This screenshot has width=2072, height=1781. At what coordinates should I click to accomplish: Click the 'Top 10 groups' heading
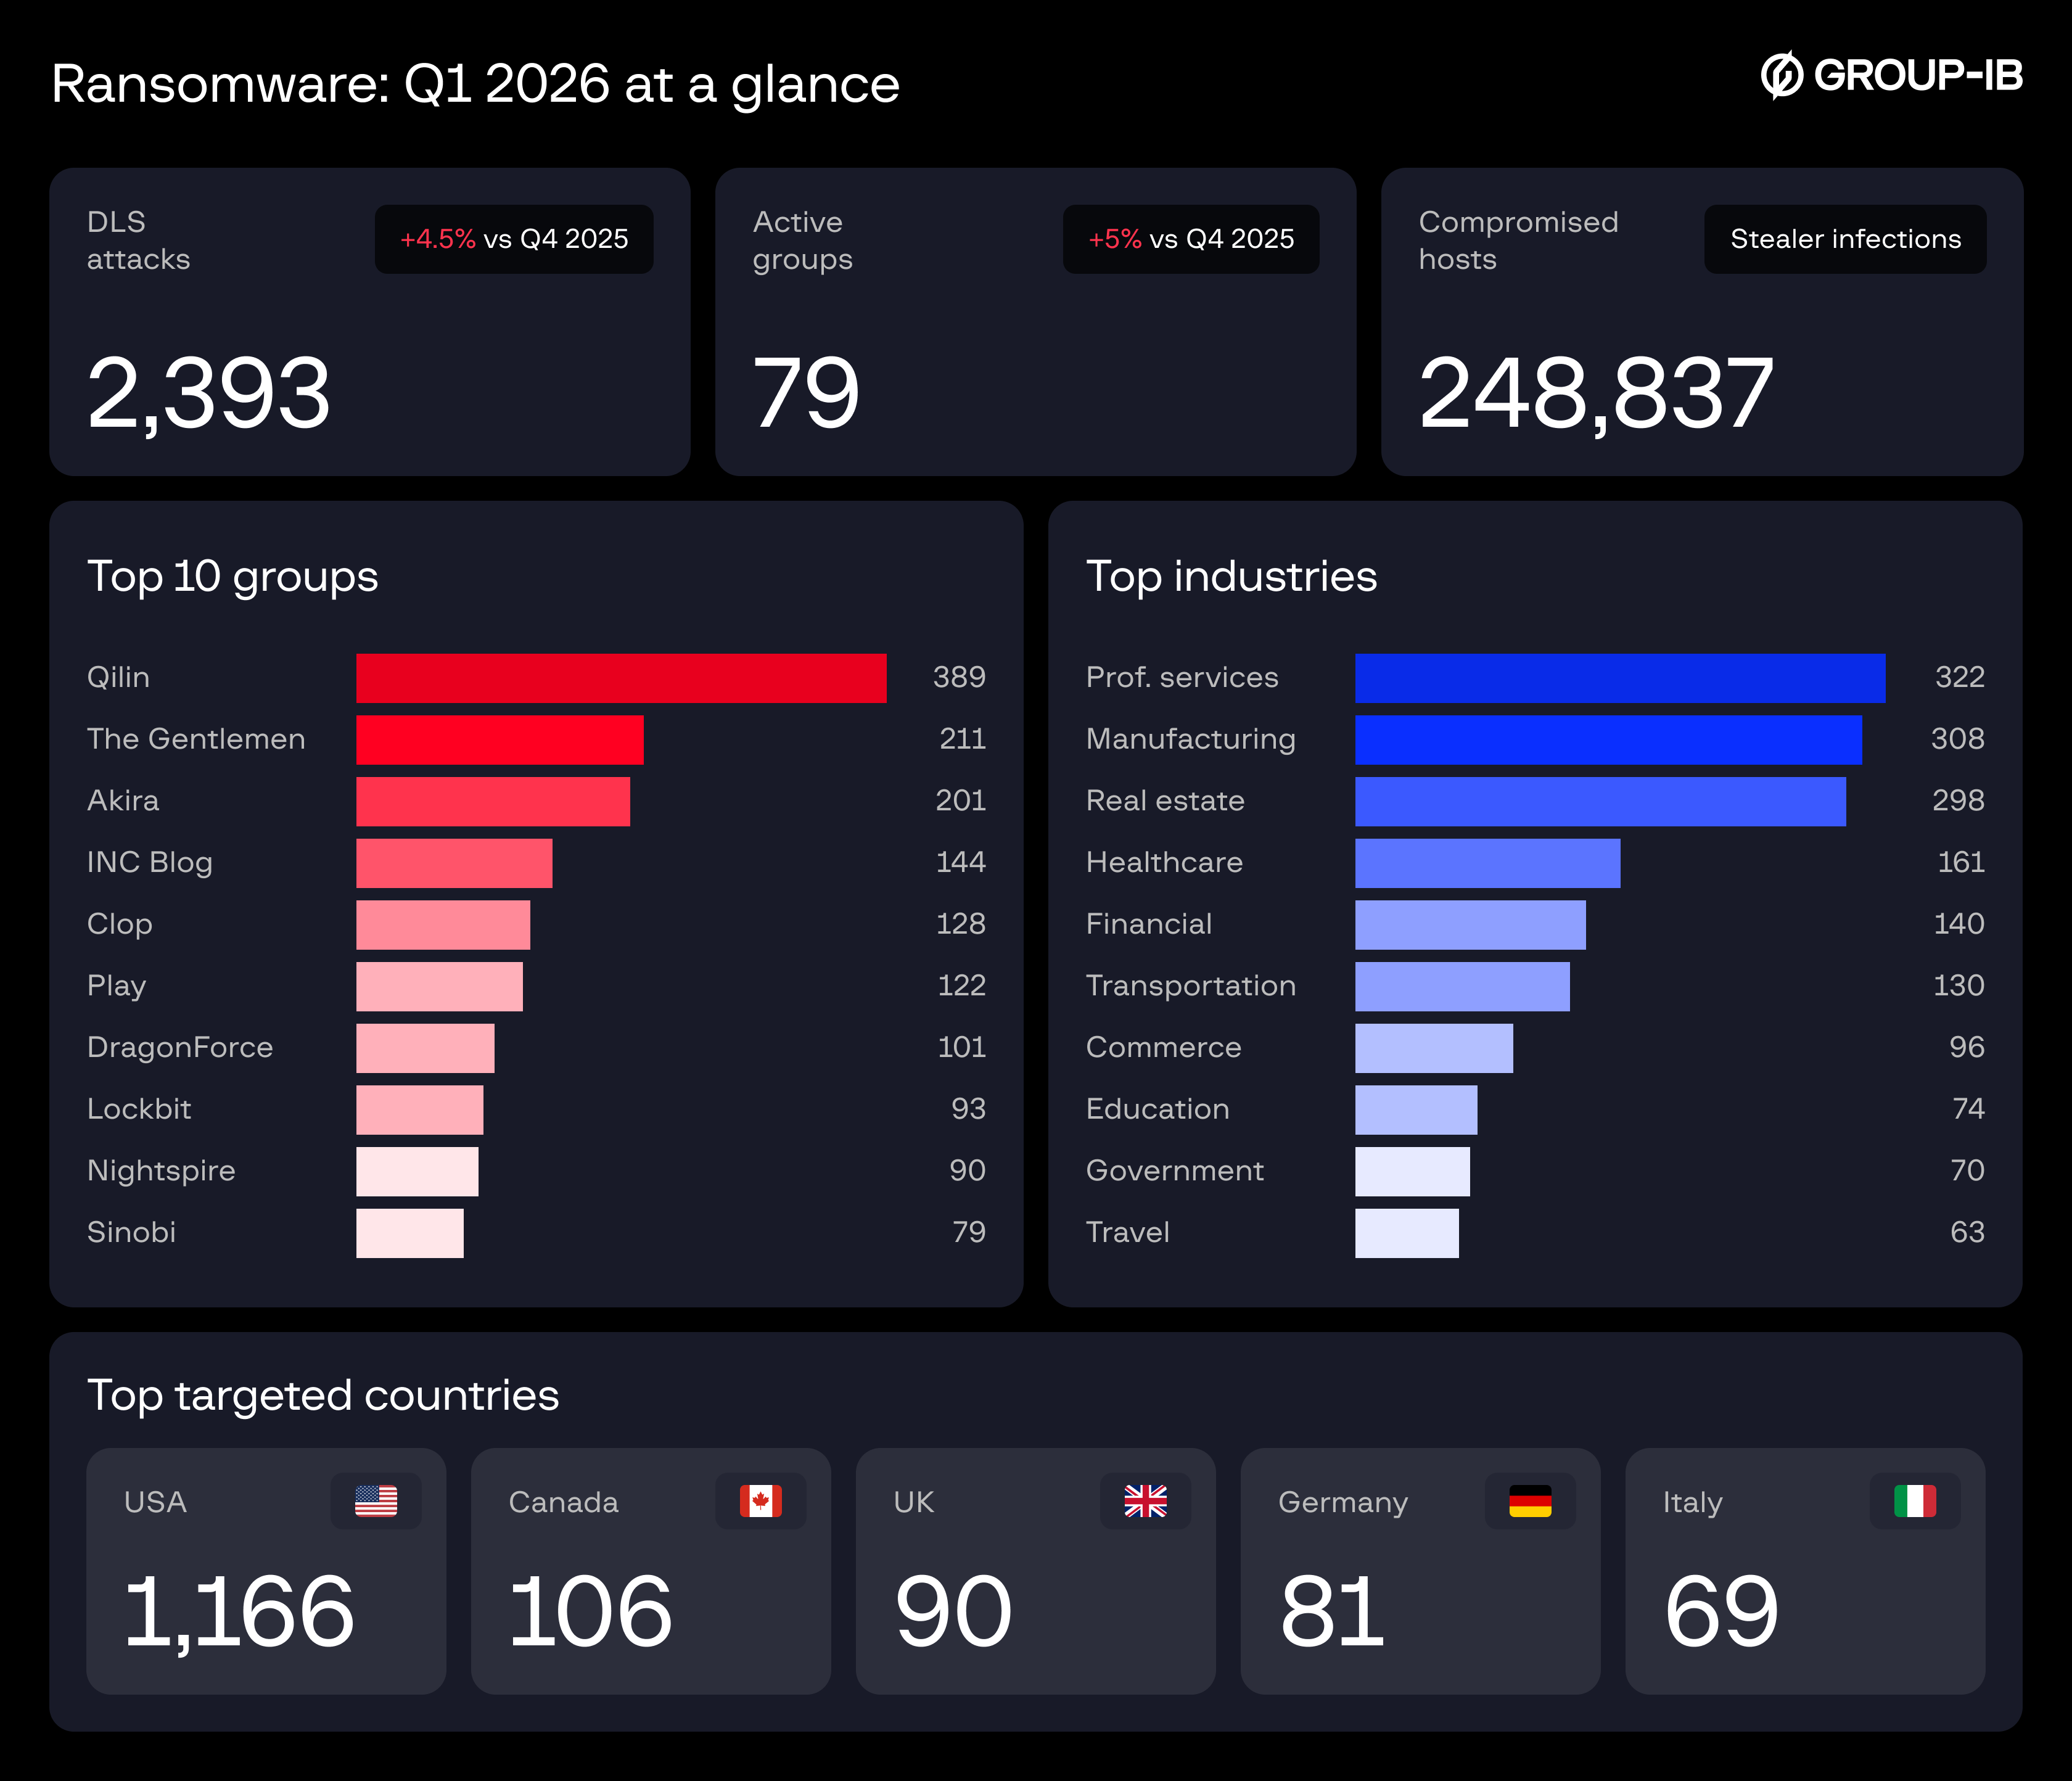tap(232, 577)
